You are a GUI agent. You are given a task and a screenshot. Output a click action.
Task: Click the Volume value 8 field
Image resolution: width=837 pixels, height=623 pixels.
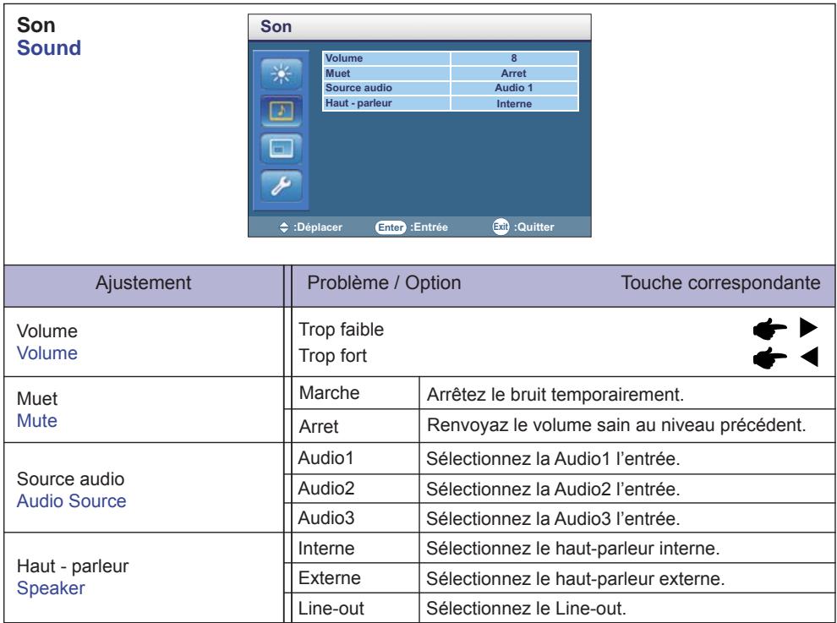[514, 58]
